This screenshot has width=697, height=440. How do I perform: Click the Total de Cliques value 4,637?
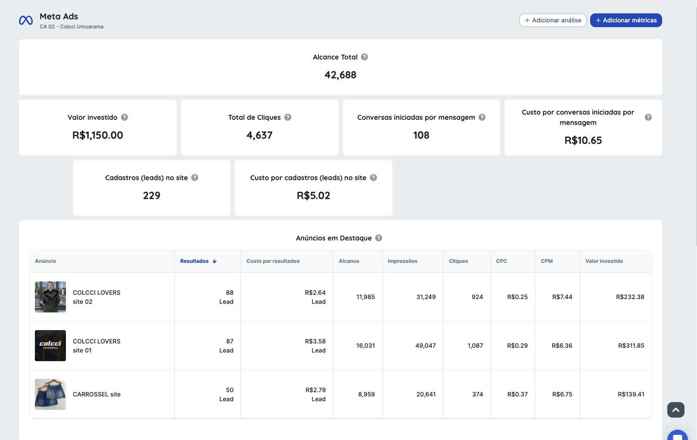(259, 135)
